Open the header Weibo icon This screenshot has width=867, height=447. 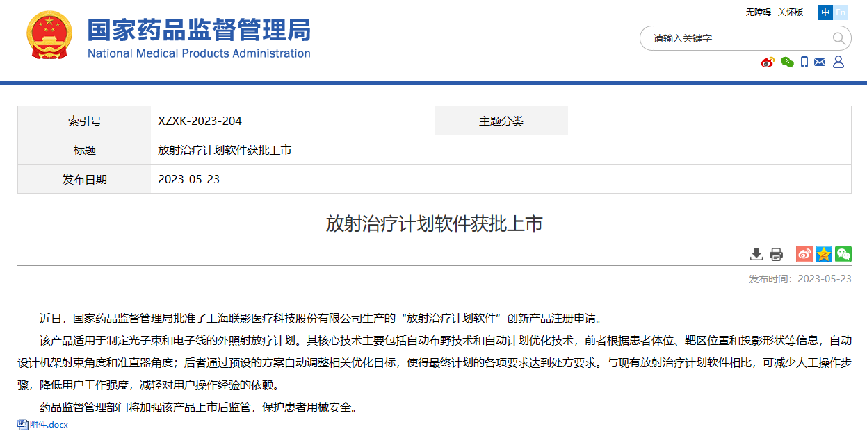coord(768,62)
